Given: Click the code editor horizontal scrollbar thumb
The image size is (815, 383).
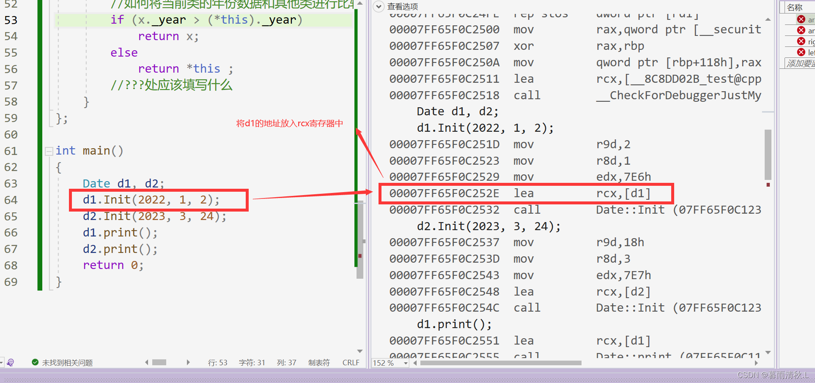Looking at the screenshot, I should [159, 362].
